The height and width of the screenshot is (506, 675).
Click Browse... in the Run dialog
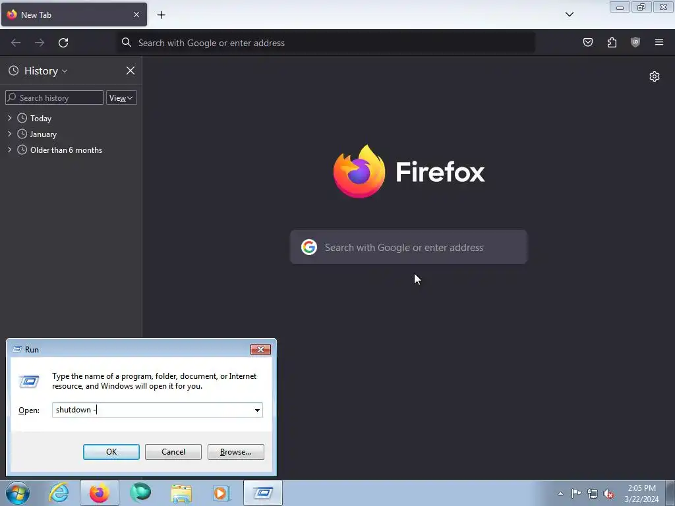click(235, 452)
